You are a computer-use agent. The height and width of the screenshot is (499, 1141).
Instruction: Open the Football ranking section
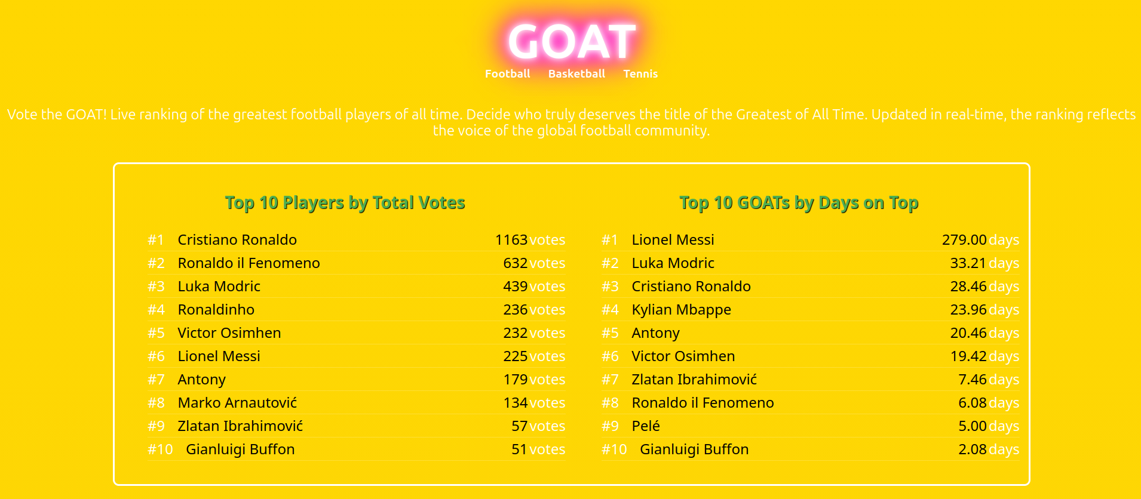(x=507, y=74)
